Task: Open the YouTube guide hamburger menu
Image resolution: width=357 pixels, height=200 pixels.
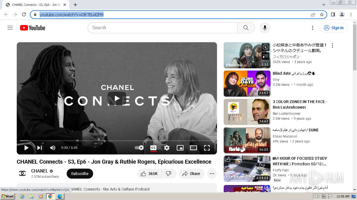Action: coord(10,28)
